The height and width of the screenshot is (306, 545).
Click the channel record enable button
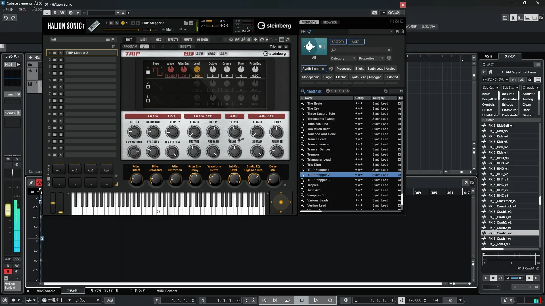pos(8,271)
